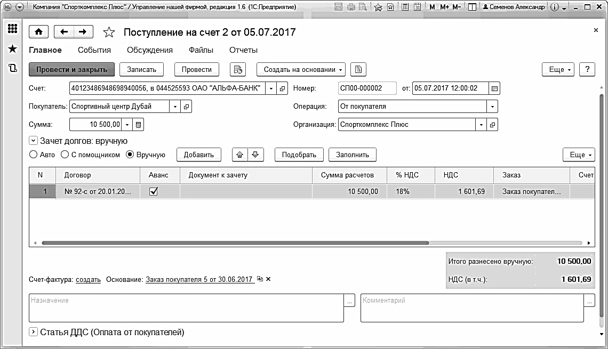Navigate forward with right arrow

coord(83,32)
